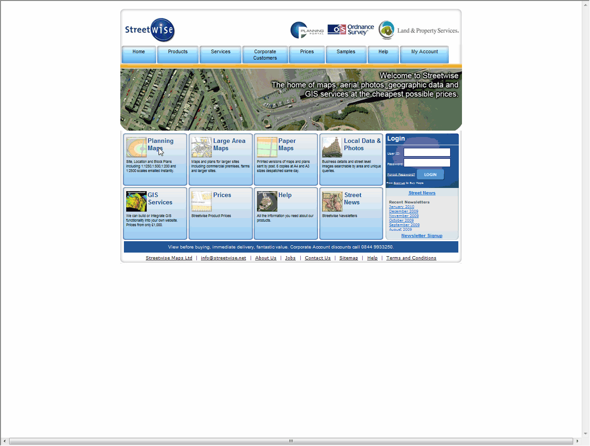This screenshot has width=590, height=446.
Task: Click the horizontal scrollbar at the bottom
Action: click(291, 441)
